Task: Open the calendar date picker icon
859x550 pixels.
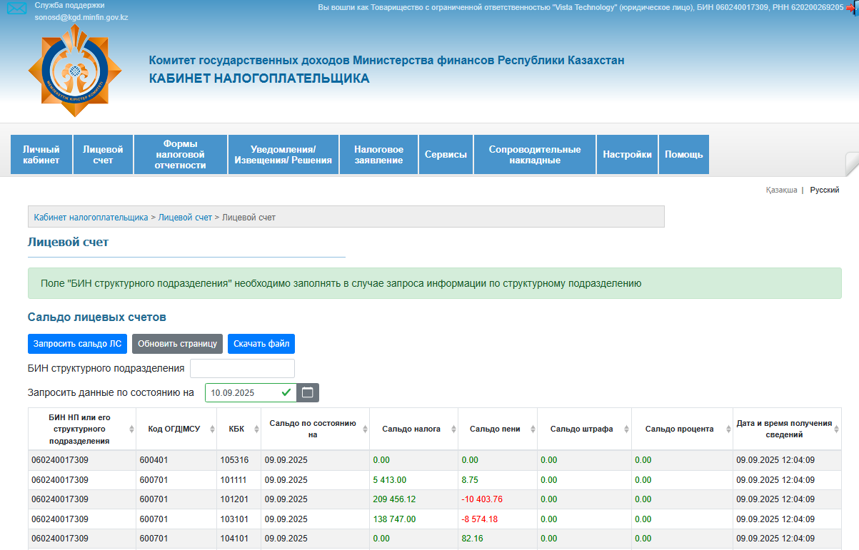Action: coord(308,392)
